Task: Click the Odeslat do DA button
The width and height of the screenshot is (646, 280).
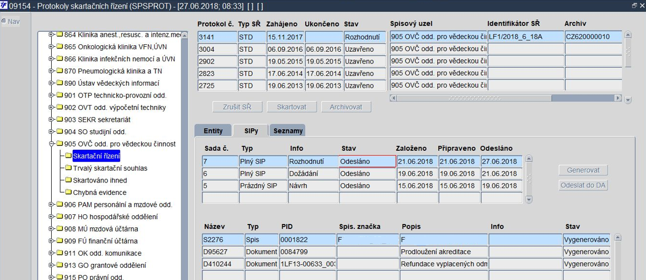Action: tap(583, 185)
